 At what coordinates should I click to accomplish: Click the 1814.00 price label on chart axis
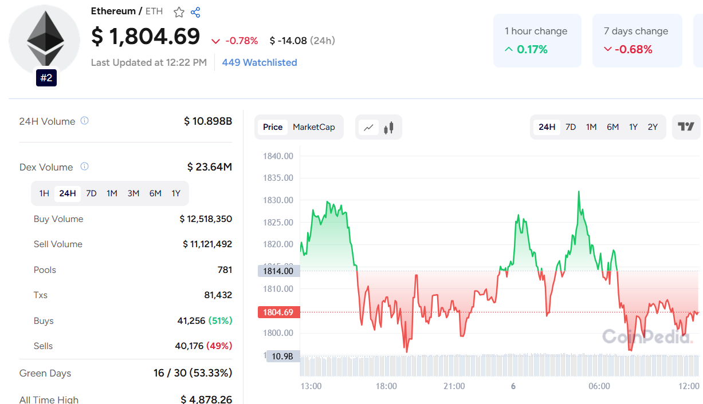tap(278, 271)
